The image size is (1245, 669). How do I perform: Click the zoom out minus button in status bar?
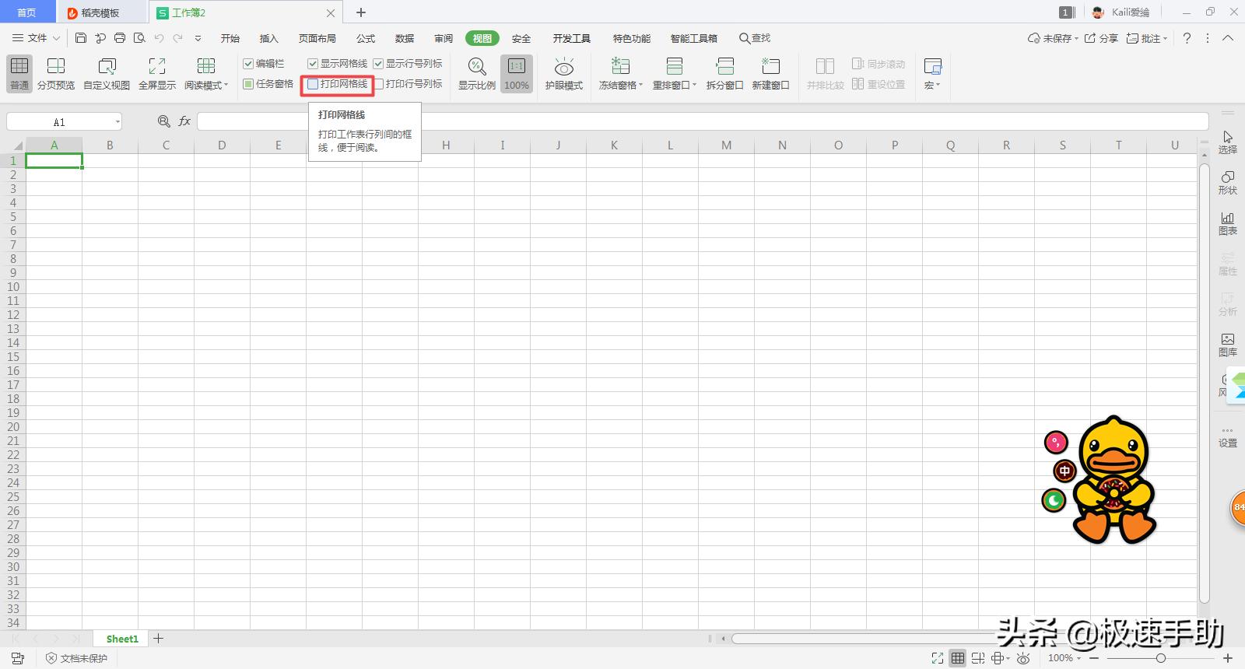click(x=1094, y=658)
